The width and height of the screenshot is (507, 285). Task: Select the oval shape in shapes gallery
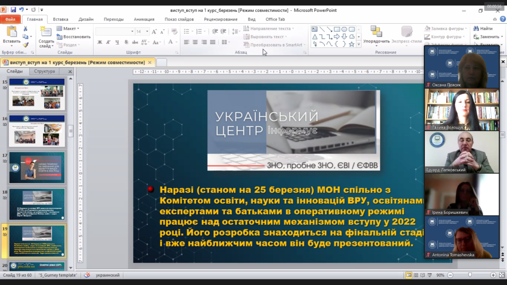[344, 29]
